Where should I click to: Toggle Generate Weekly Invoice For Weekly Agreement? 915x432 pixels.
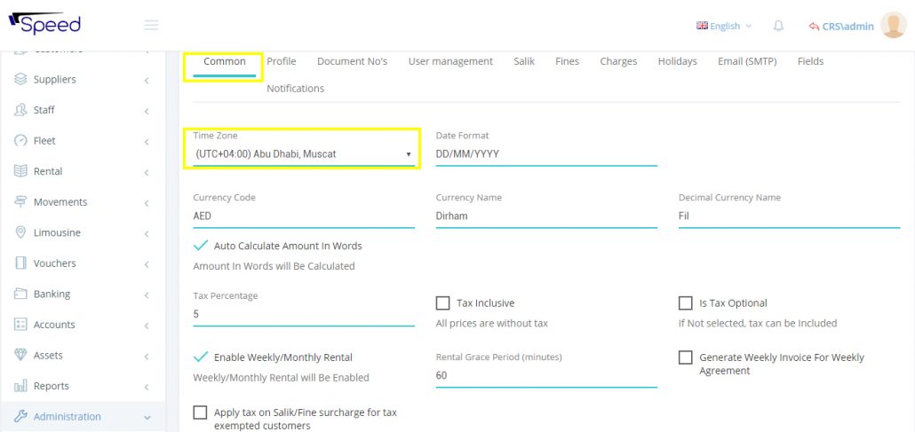[x=686, y=357]
